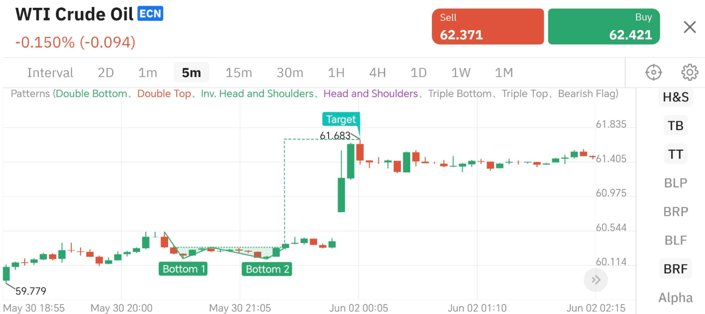Click the Bottom 1 marker
The image size is (705, 314).
tap(183, 269)
